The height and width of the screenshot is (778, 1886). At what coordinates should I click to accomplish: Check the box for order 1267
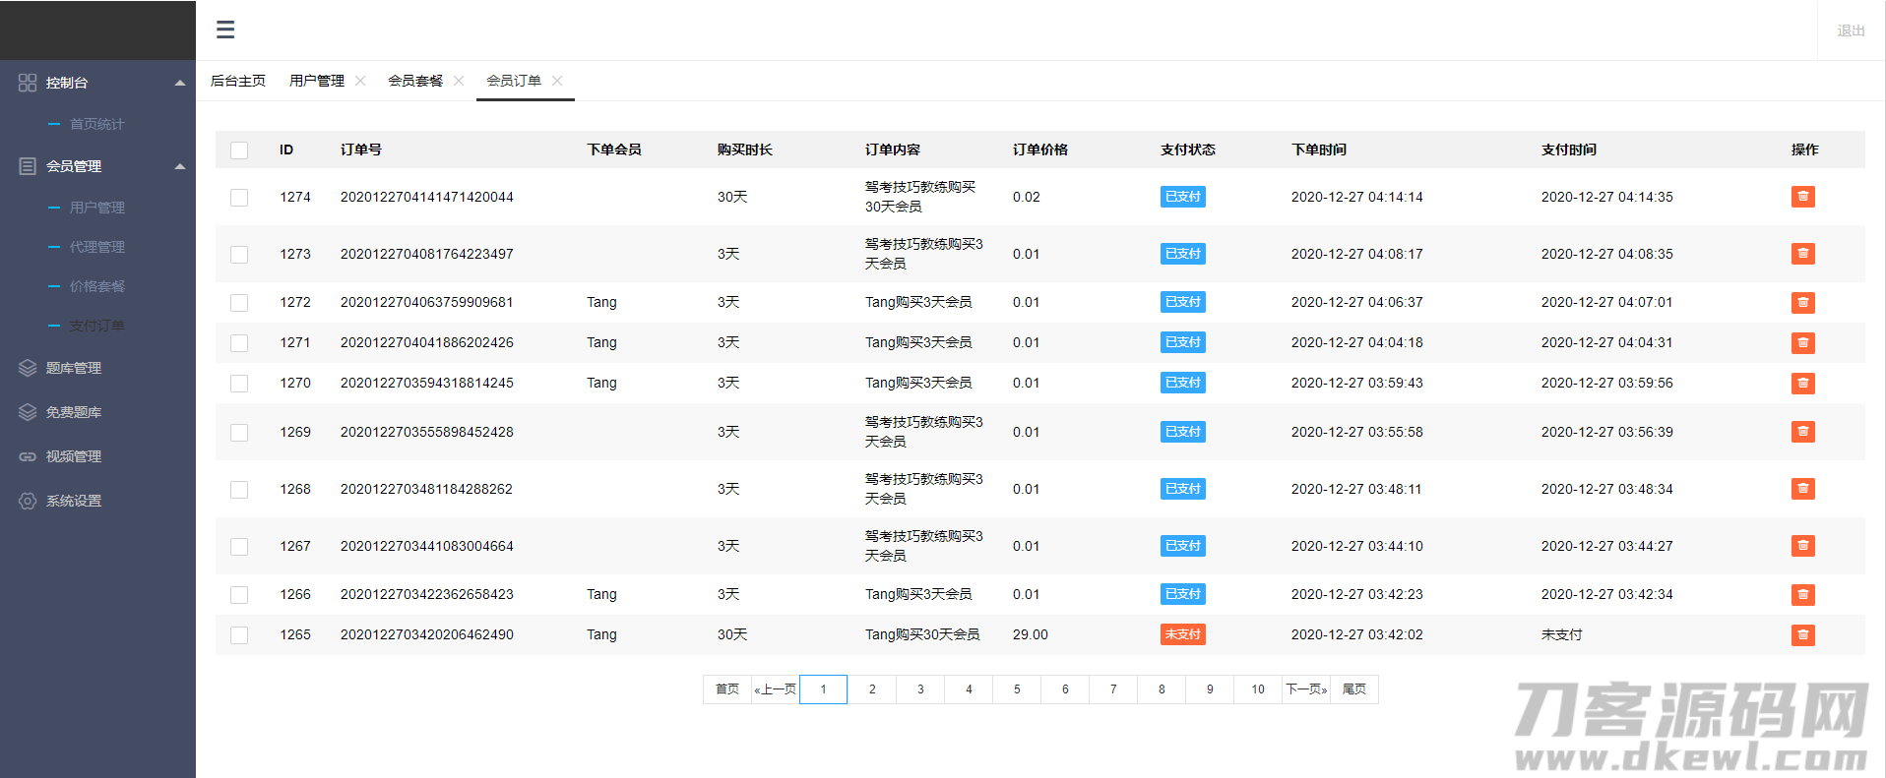(x=239, y=547)
